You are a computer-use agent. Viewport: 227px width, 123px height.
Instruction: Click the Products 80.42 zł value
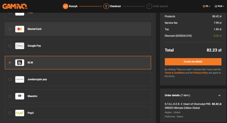point(217,16)
